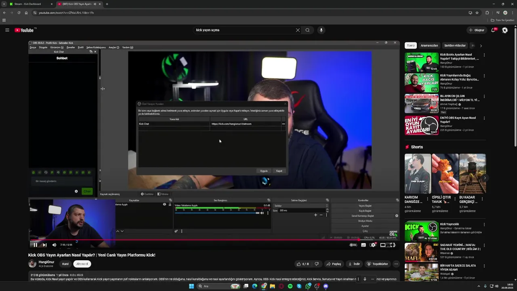Open more actions beside Teşekkürler
Viewport: 517px width, 291px height.
(396, 264)
